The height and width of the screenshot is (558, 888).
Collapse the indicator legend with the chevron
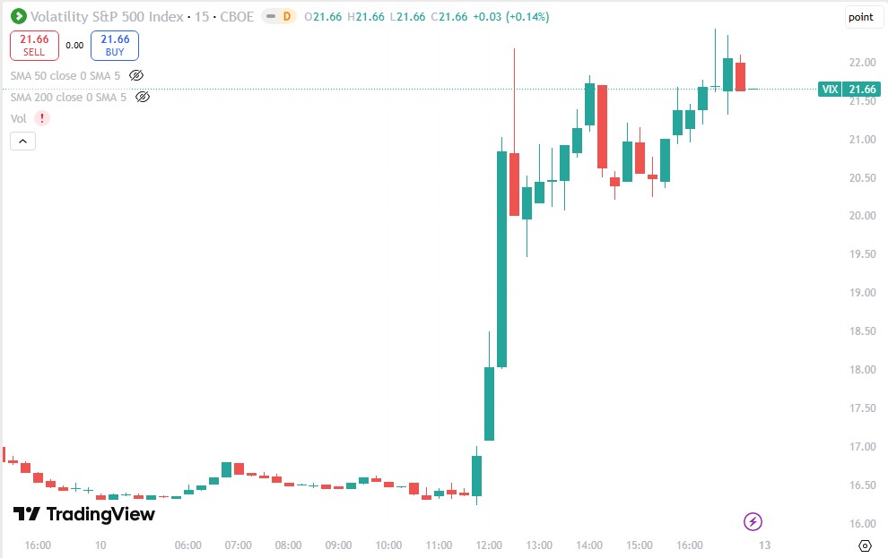(x=22, y=141)
